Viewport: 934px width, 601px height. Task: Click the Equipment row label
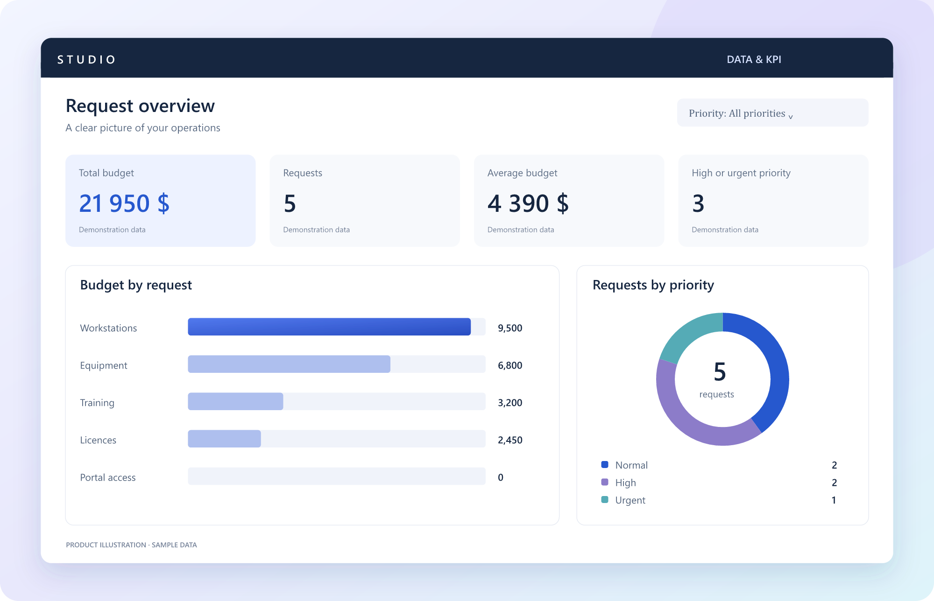click(103, 365)
